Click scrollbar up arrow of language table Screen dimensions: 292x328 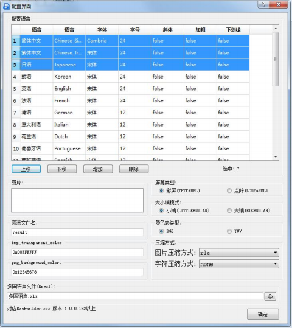(276, 28)
